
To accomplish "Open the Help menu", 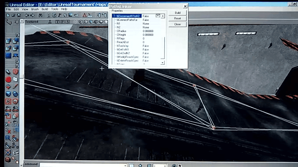I will pyautogui.click(x=64, y=9).
